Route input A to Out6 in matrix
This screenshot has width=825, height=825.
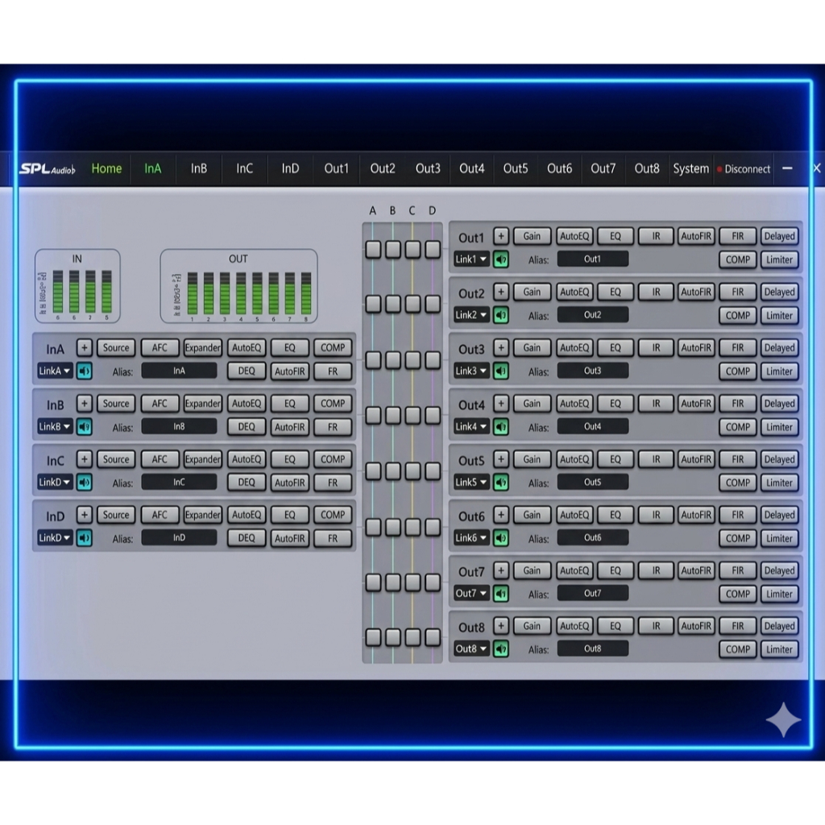373,527
